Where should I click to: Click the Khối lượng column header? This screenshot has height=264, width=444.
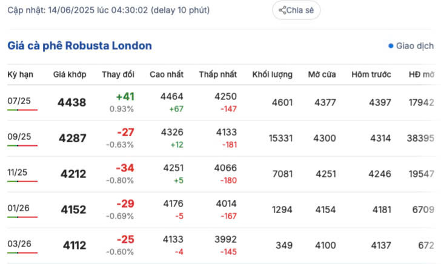(272, 74)
